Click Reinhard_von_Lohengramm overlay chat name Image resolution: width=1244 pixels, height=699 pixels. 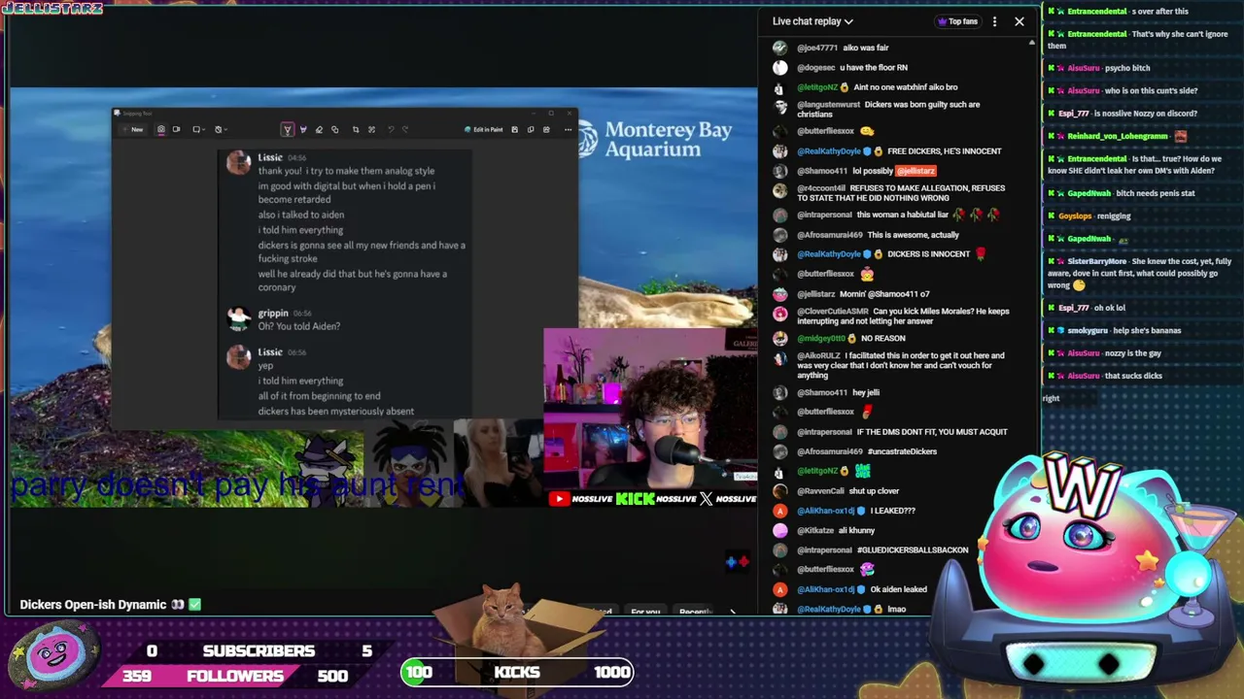click(x=1118, y=137)
